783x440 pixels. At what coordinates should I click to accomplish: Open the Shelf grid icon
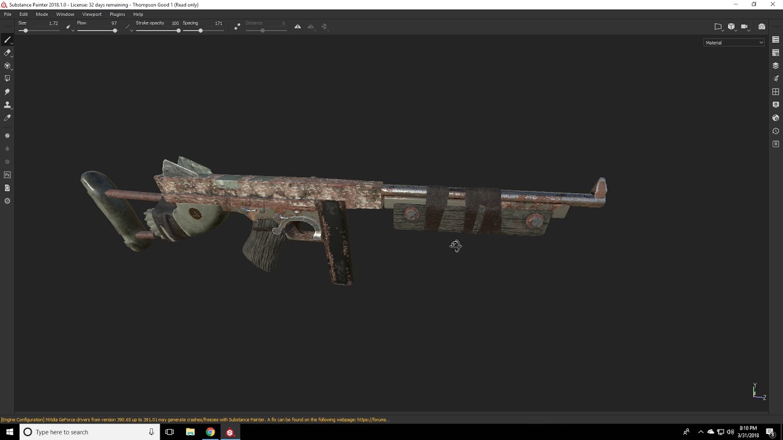(x=776, y=92)
